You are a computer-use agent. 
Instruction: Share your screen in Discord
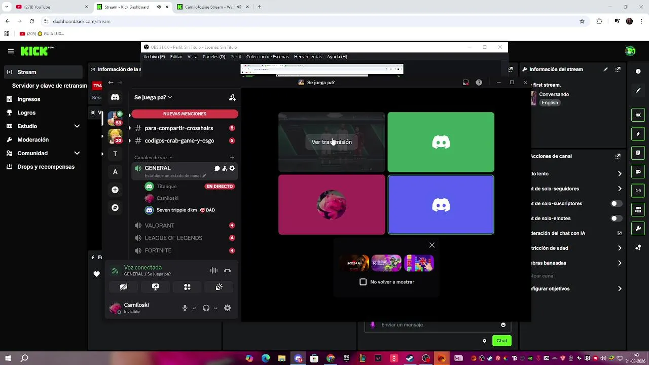click(156, 287)
